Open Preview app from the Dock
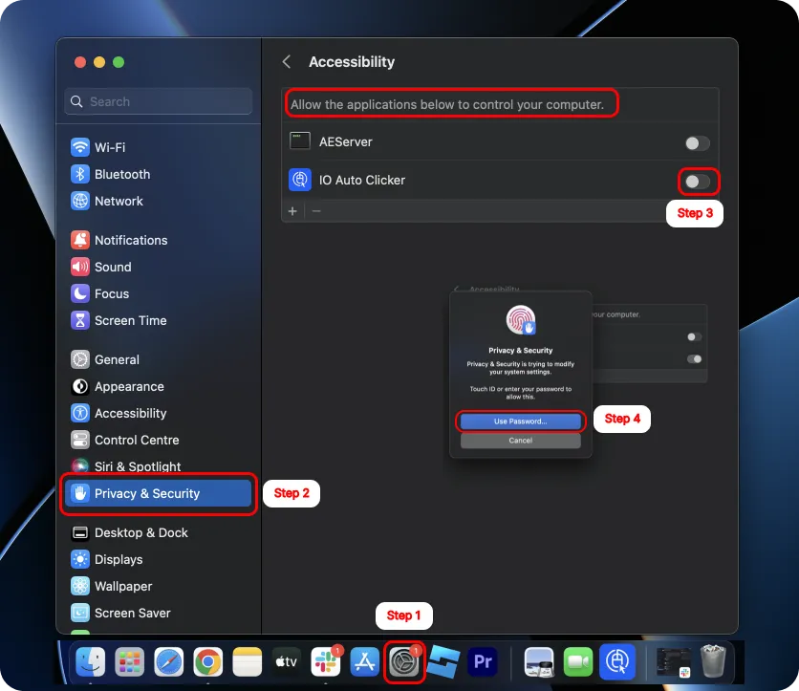Viewport: 799px width, 691px height. click(x=539, y=661)
